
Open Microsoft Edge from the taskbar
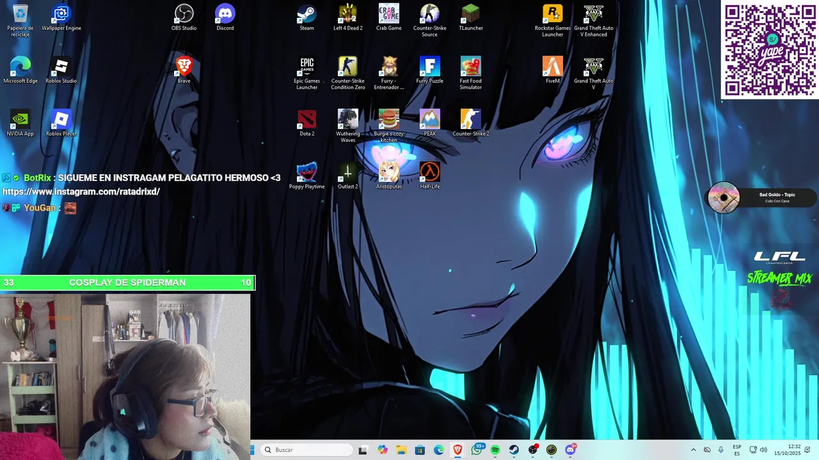pos(439,450)
